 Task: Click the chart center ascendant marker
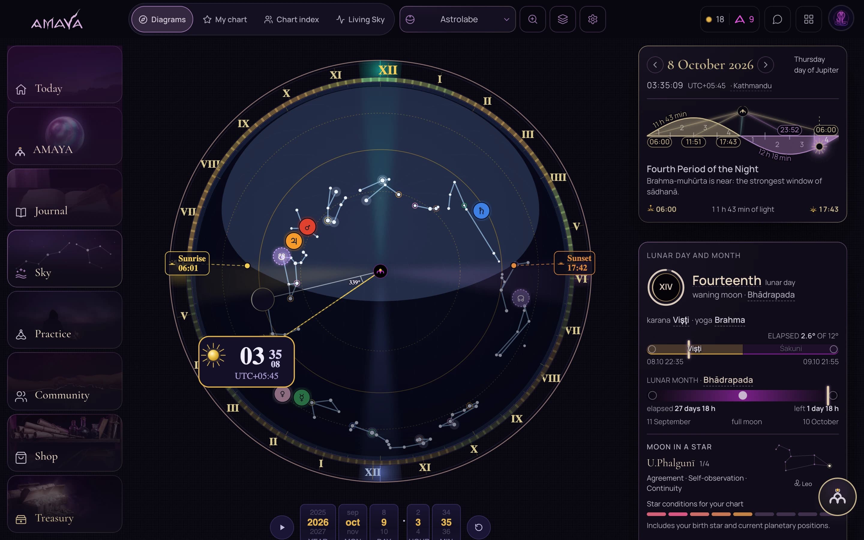point(380,271)
